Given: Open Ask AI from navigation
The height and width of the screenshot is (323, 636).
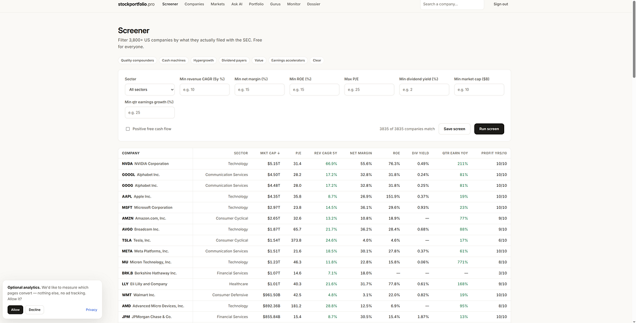Looking at the screenshot, I should (x=237, y=4).
